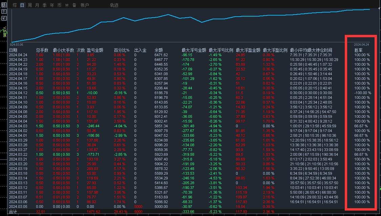Click the 轨迹 trajectory button
Image resolution: width=381 pixels, height=216 pixels.
(114, 5)
